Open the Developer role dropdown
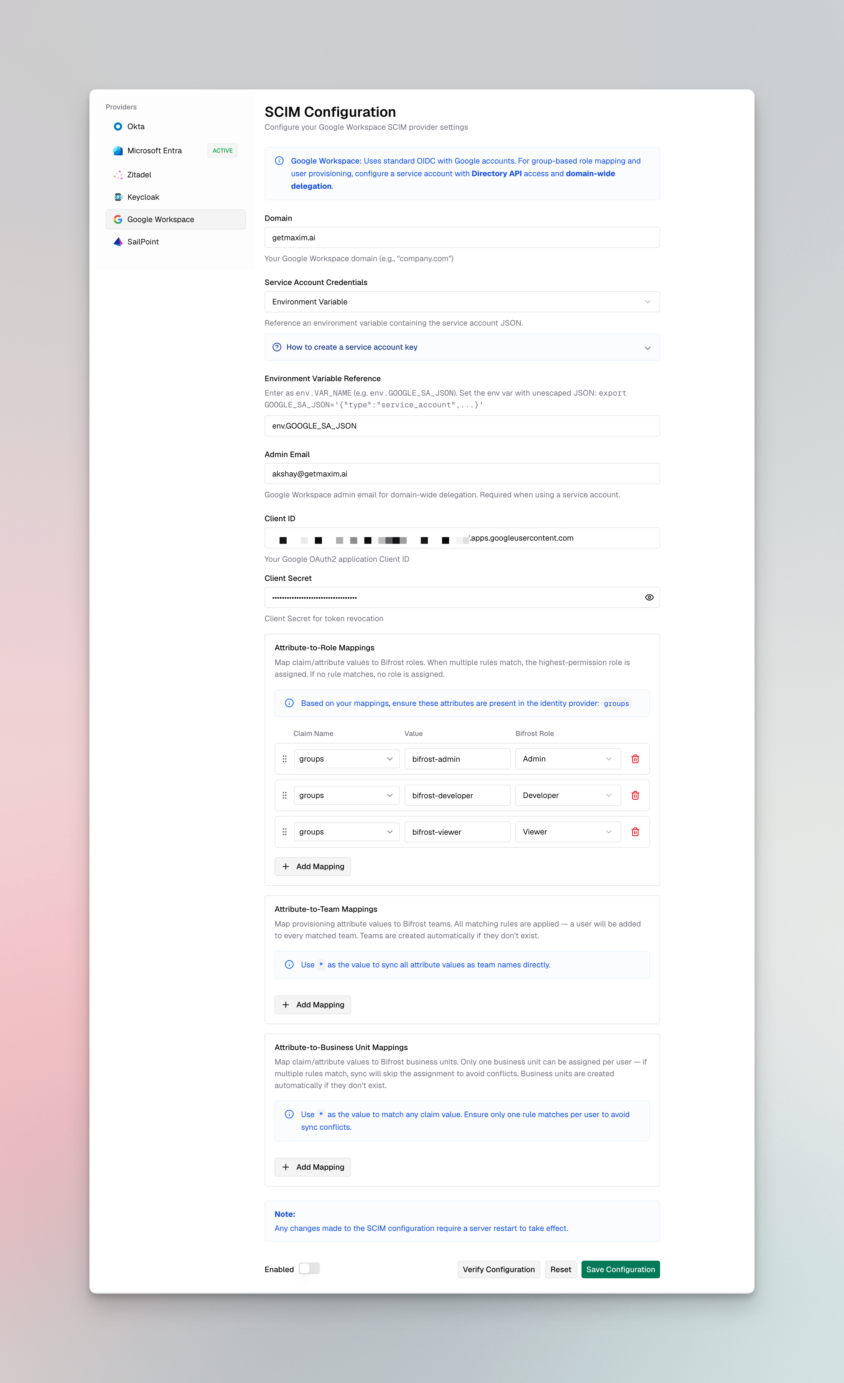The width and height of the screenshot is (844, 1383). click(568, 795)
